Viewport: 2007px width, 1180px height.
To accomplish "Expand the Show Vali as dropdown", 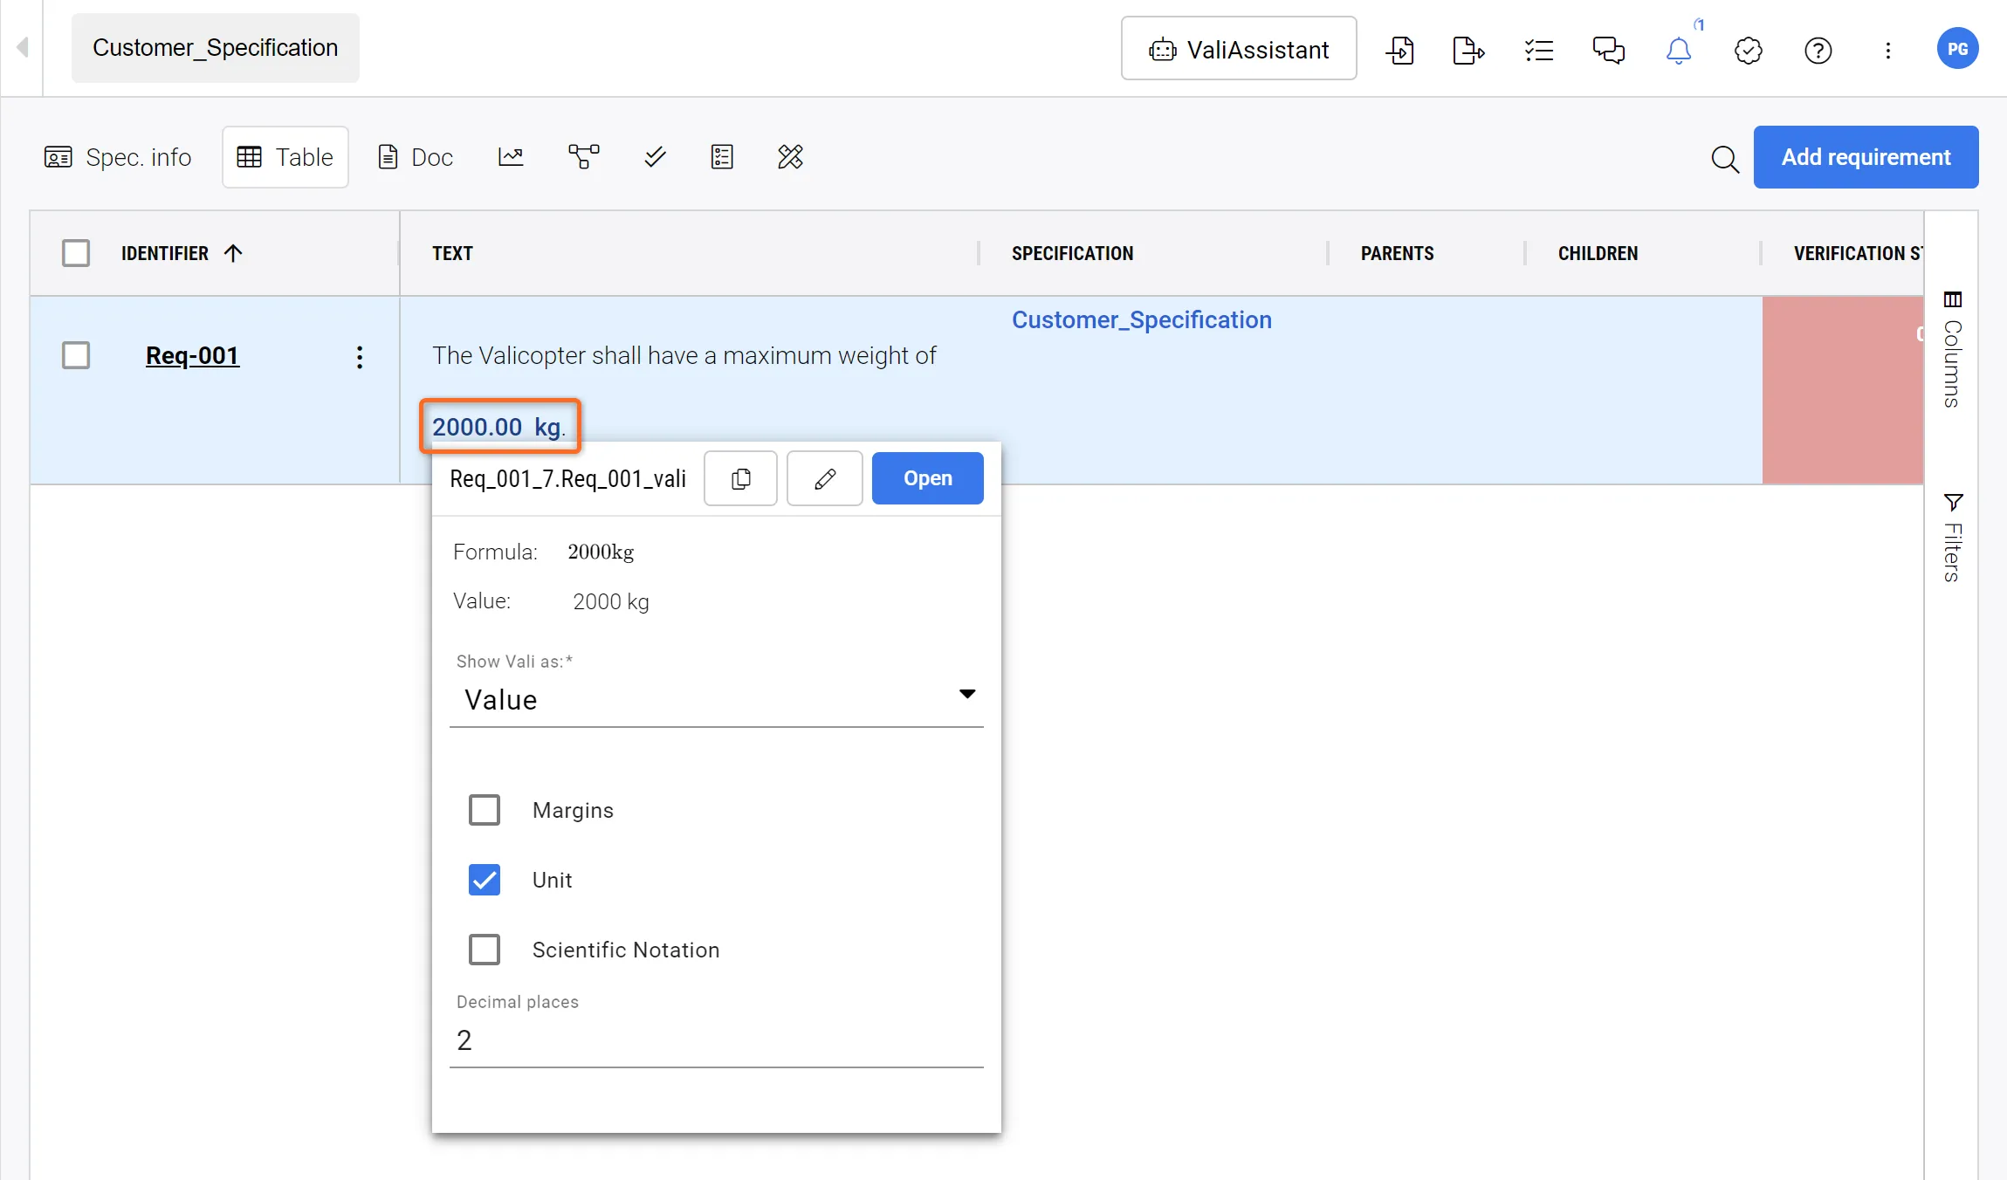I will click(716, 699).
